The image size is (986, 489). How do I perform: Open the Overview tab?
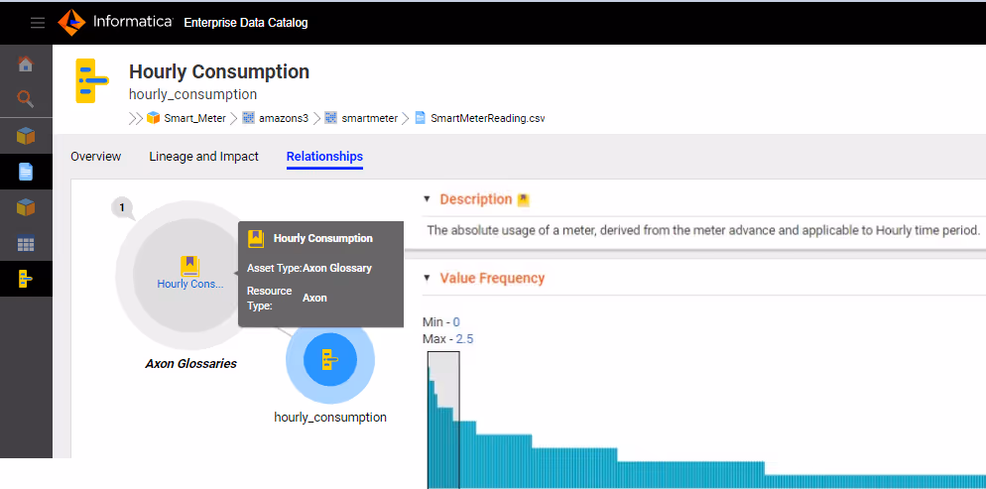click(x=95, y=157)
